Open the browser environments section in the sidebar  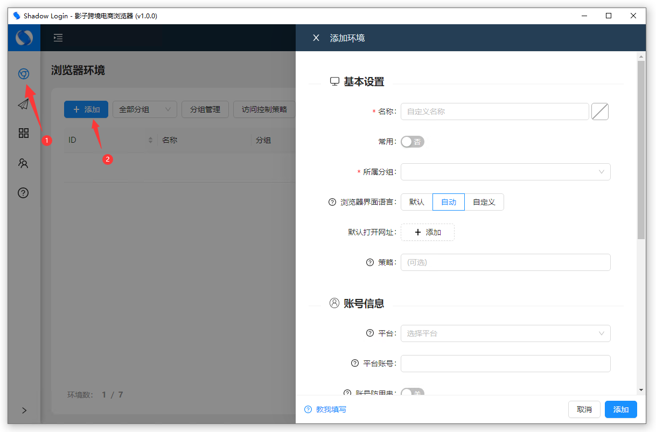point(23,73)
